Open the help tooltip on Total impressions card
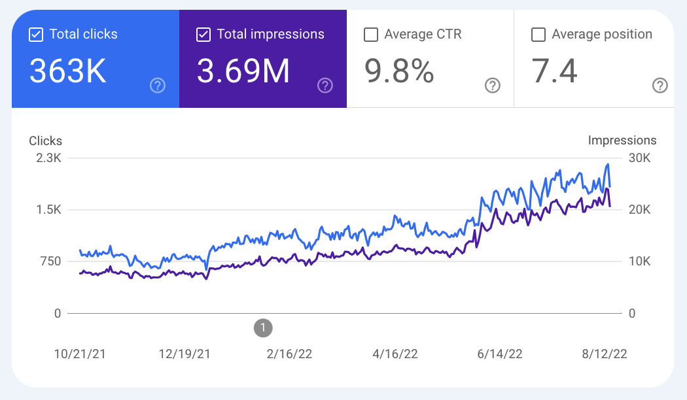Viewport: 687px width, 400px height. coord(325,86)
